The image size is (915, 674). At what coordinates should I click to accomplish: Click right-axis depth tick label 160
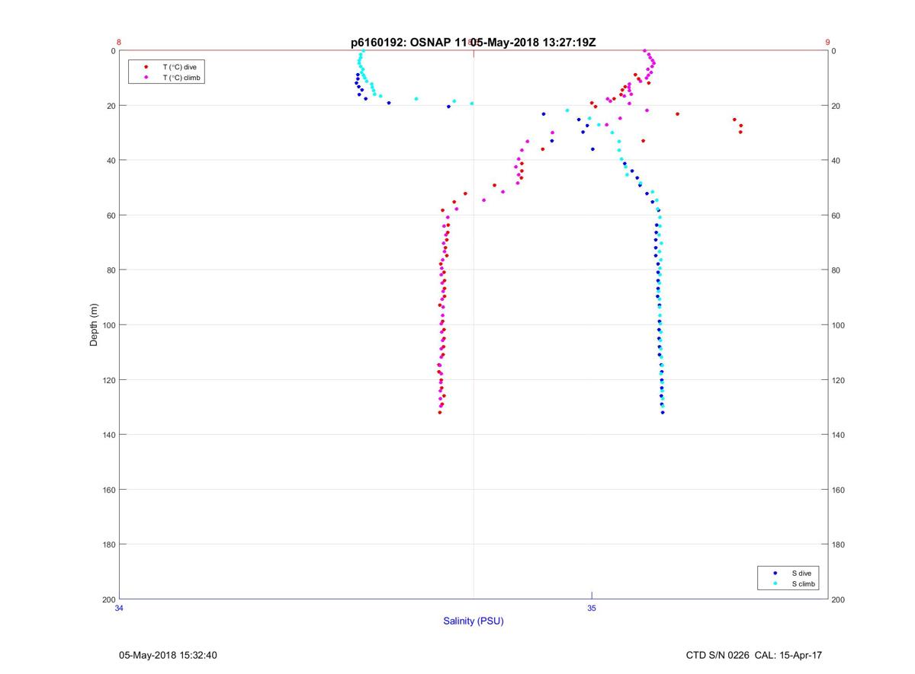(x=838, y=490)
